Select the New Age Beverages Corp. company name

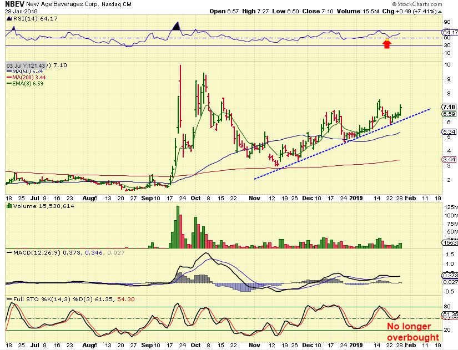(63, 4)
